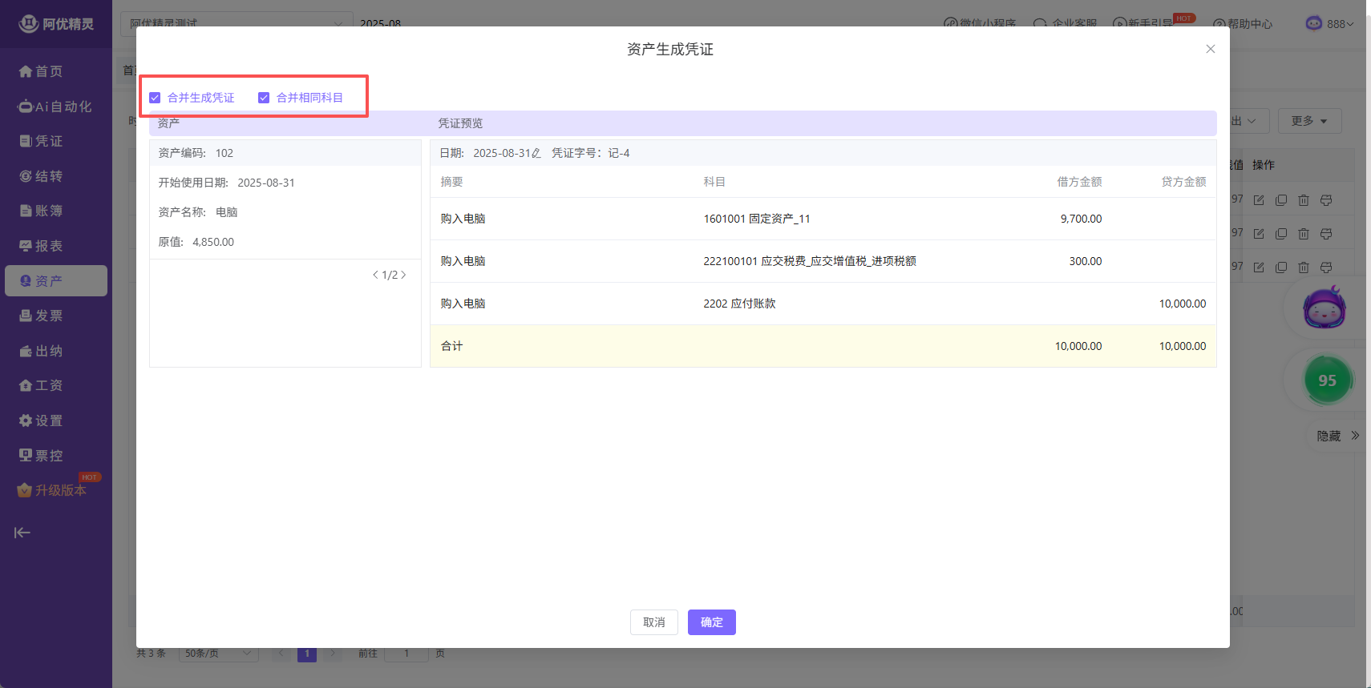Click the print icon in first table row
The height and width of the screenshot is (688, 1371).
click(x=1326, y=200)
